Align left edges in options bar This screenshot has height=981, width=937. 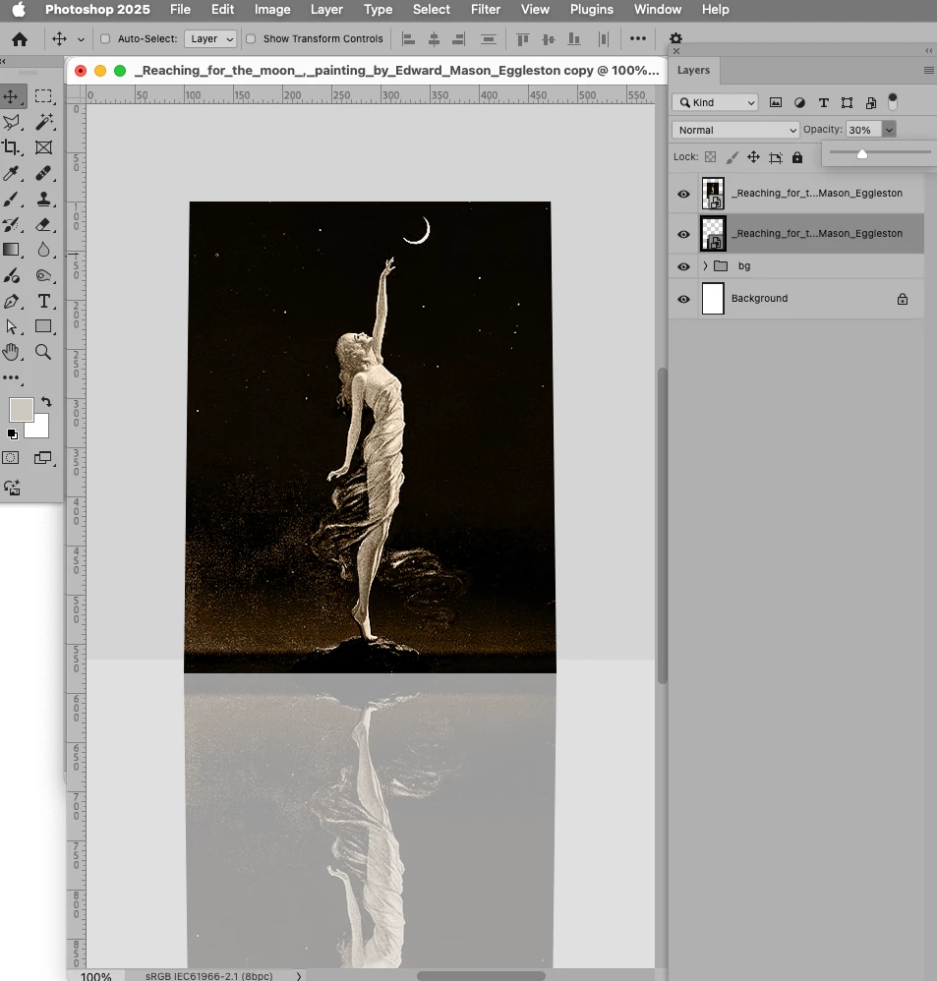[x=409, y=39]
